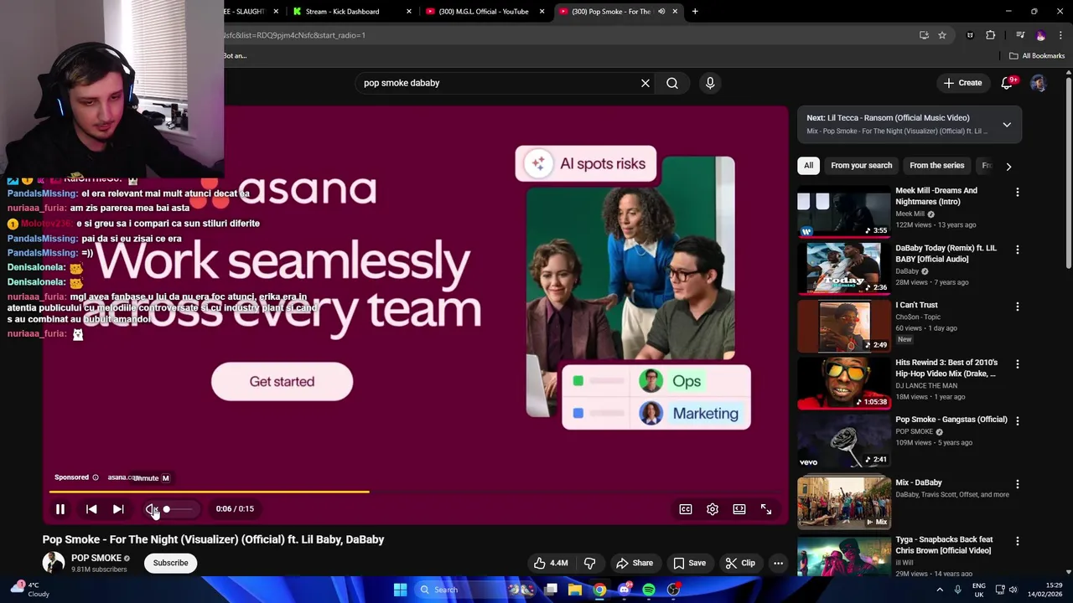
Task: Expand the Next up playlist panel
Action: pos(1007,125)
